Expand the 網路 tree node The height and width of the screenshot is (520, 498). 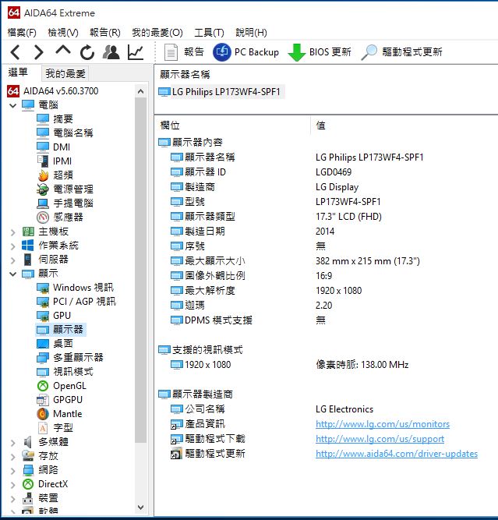click(x=13, y=471)
